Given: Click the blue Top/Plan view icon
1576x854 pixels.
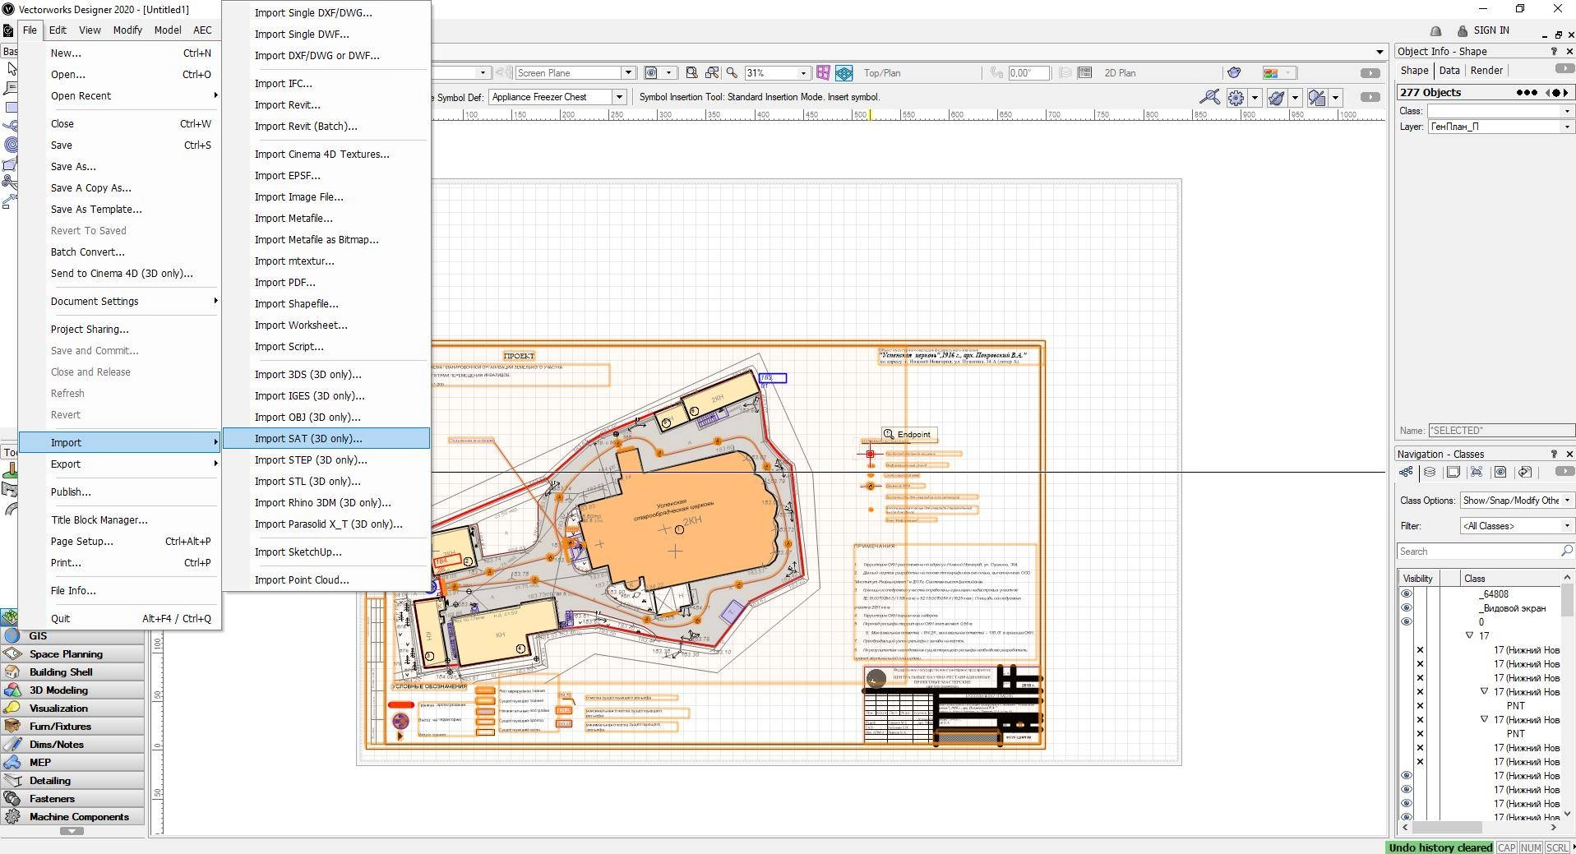Looking at the screenshot, I should point(844,73).
